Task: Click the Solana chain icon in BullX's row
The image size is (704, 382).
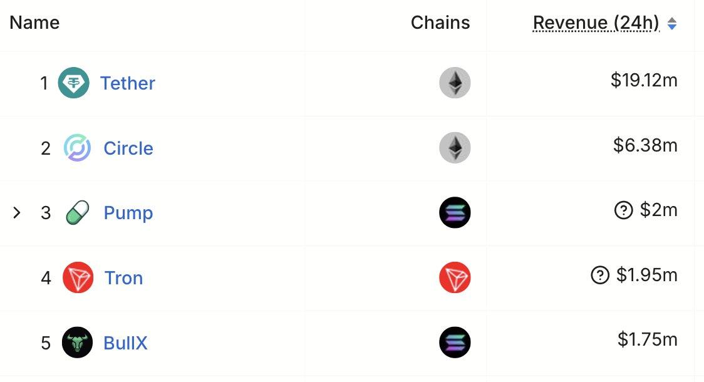Action: pyautogui.click(x=455, y=343)
